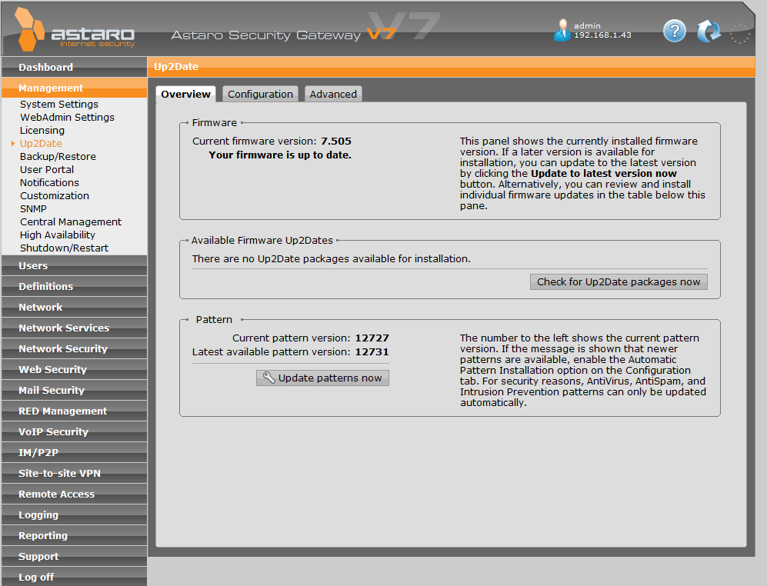Expand the Site-to-site VPN menu

pyautogui.click(x=74, y=474)
